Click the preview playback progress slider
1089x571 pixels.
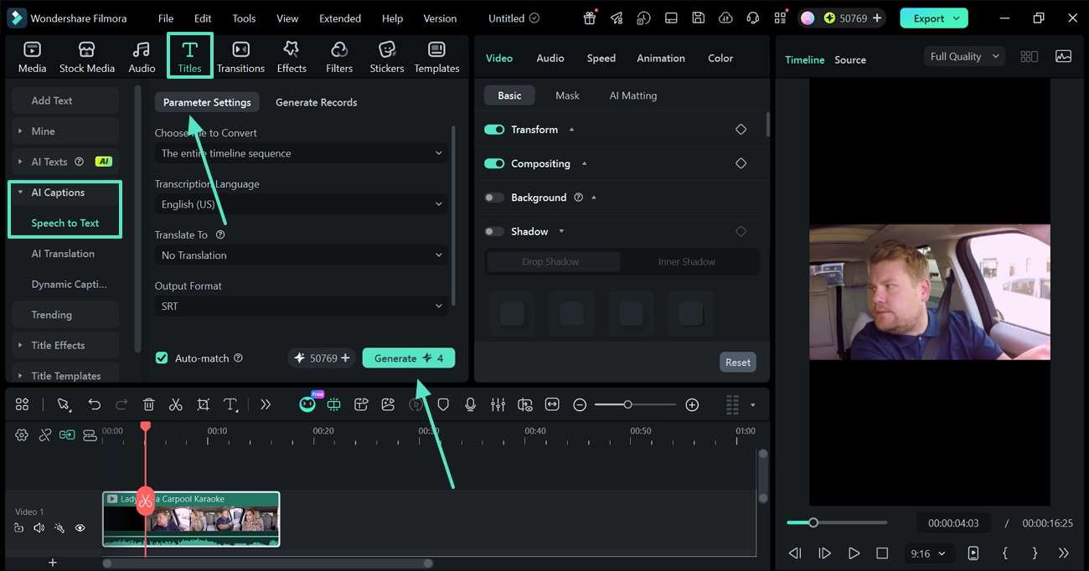836,522
